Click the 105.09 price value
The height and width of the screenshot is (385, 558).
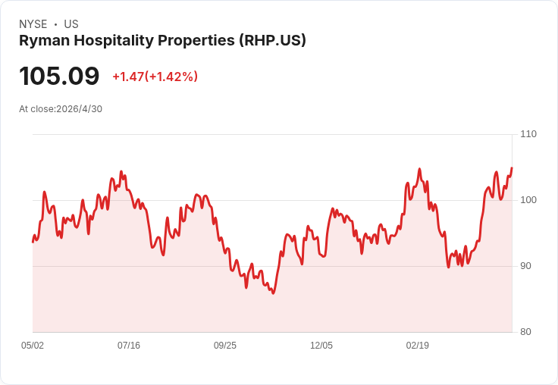pyautogui.click(x=59, y=76)
